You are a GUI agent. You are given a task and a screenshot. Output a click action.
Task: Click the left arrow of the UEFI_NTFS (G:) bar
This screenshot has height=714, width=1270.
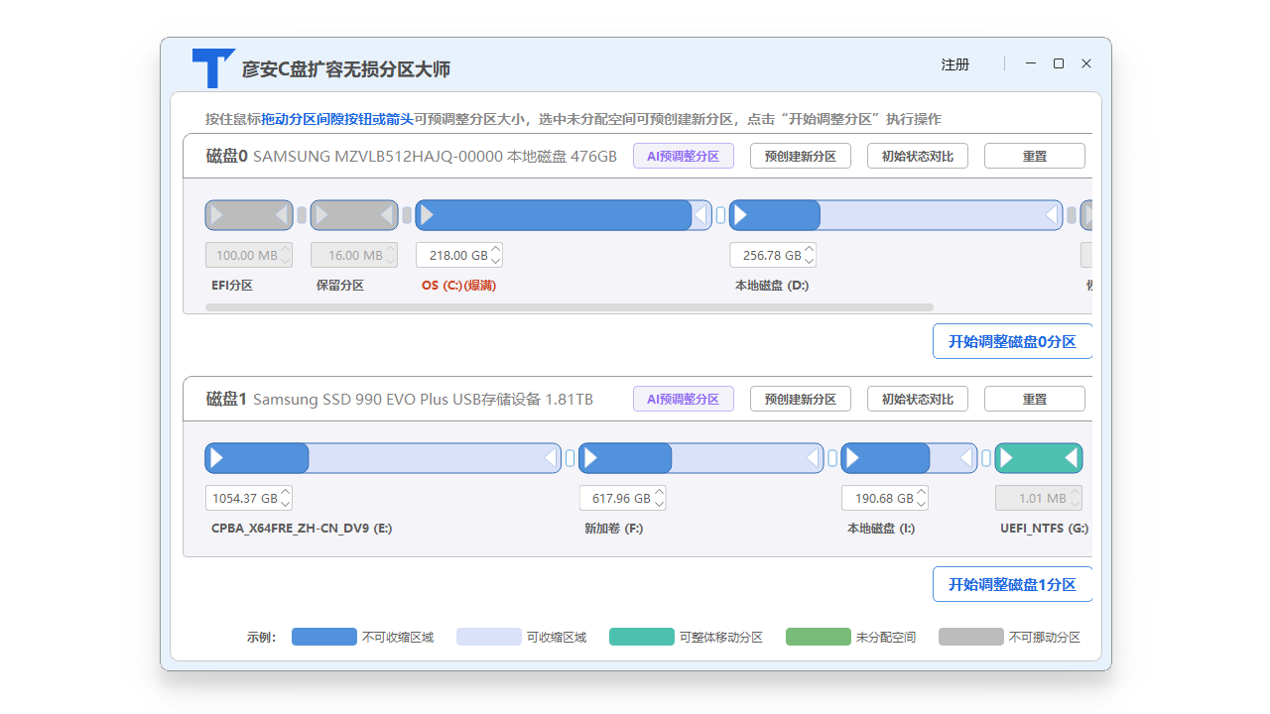(x=1006, y=457)
